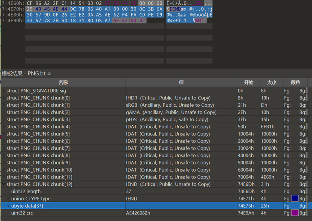Screen dimensions: 312x221
Task: Click the refresh icon beside PNG.bt title
Action: click(49, 74)
